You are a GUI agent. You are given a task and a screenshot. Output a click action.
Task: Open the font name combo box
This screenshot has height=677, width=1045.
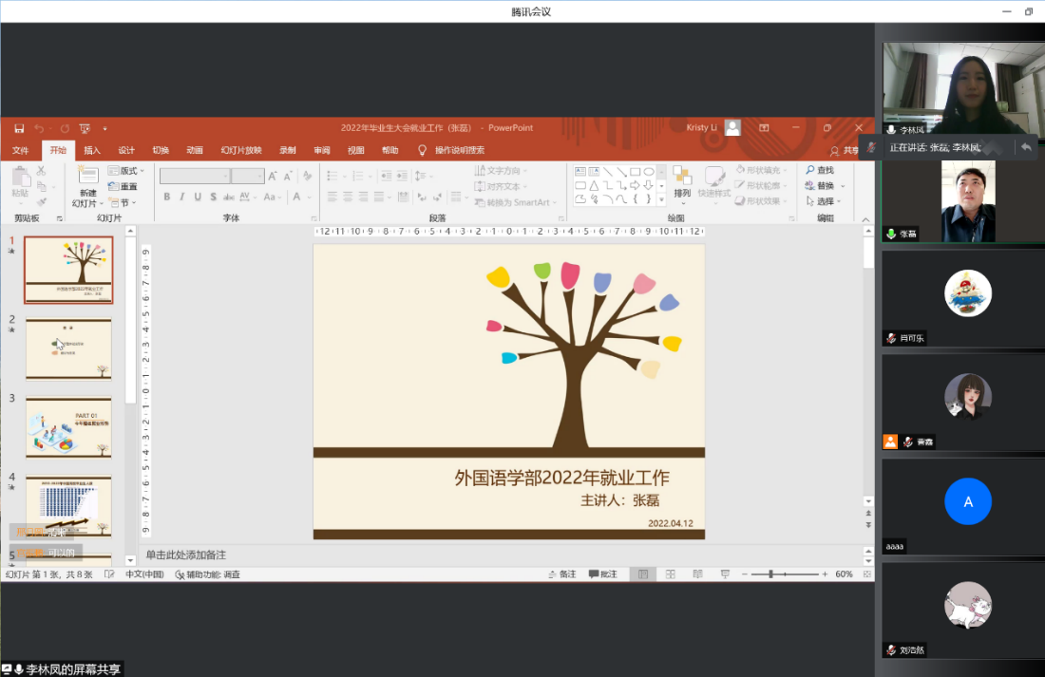point(195,176)
